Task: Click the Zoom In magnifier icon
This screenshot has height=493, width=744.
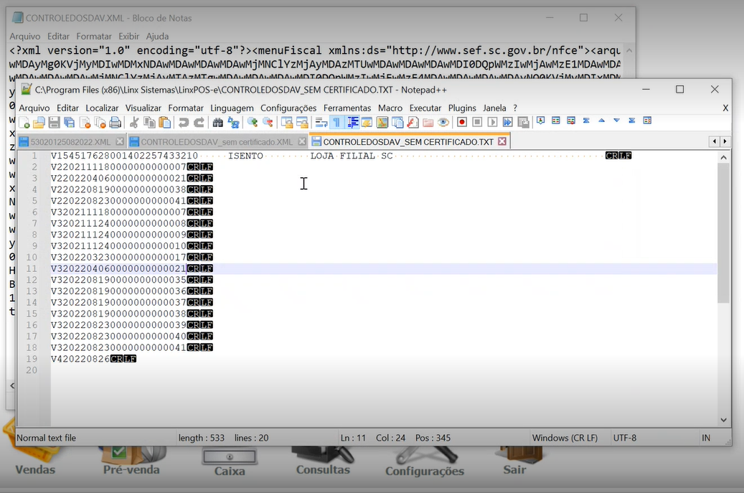Action: pyautogui.click(x=253, y=123)
